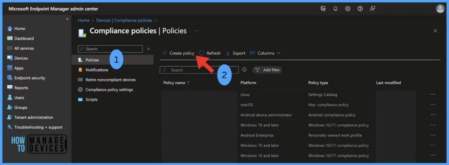The width and height of the screenshot is (449, 165).
Task: Open more options for Android device administrator row
Action: 433,115
